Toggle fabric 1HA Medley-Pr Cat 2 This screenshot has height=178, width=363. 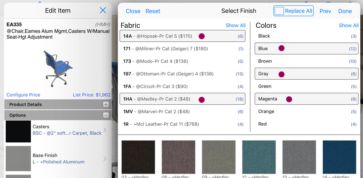(182, 99)
